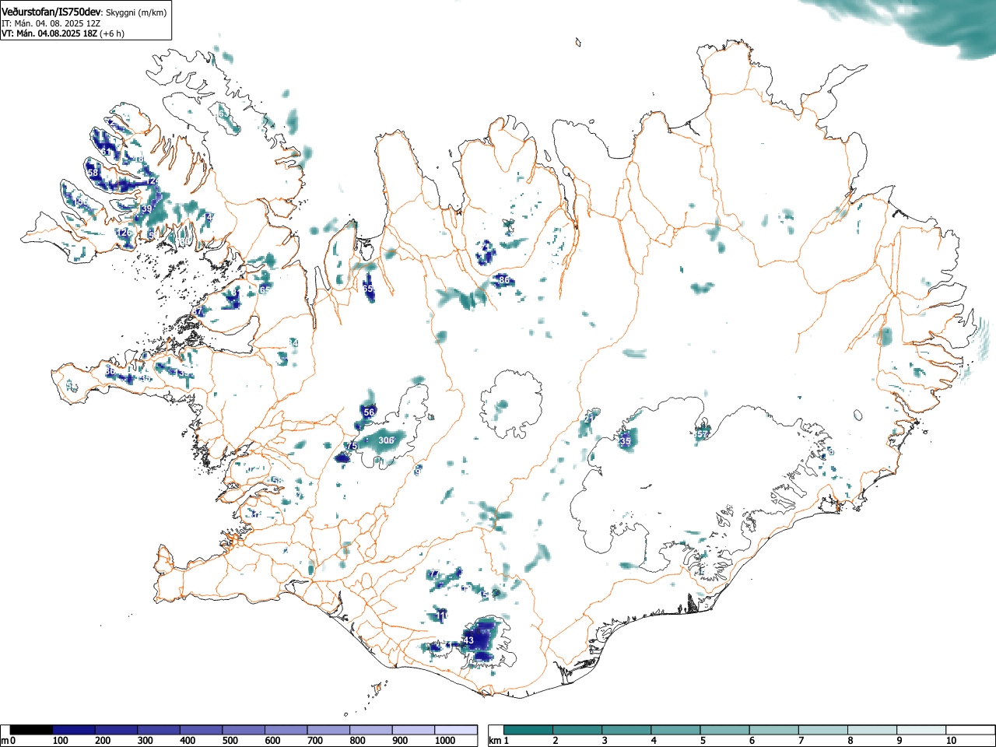This screenshot has width=996, height=747.
Task: Select the IT: Mán. 04. 08. 2025 12Z line
Action: pos(51,23)
